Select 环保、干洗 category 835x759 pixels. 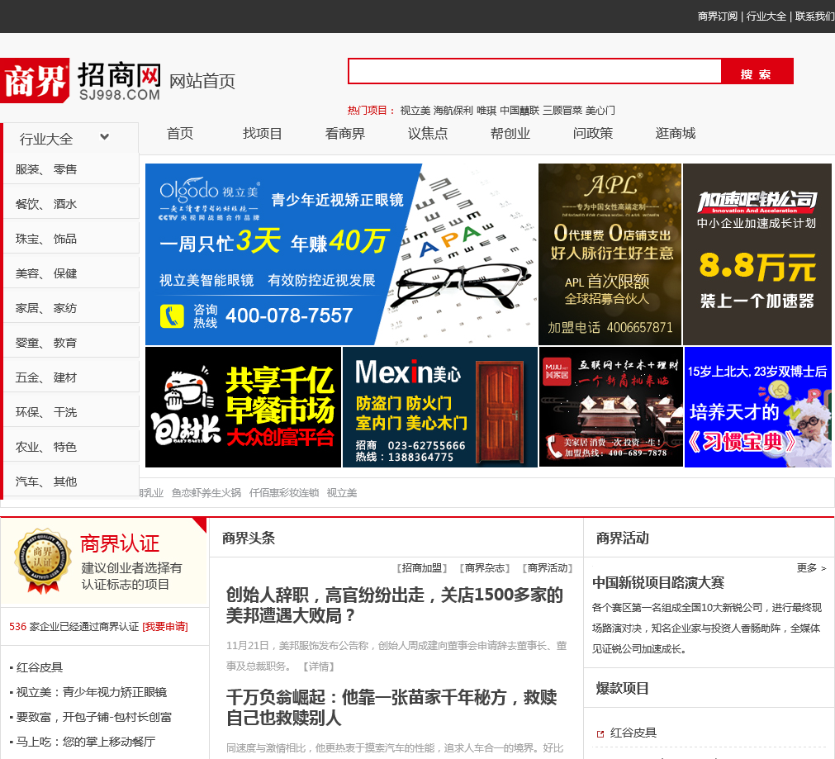(x=46, y=412)
